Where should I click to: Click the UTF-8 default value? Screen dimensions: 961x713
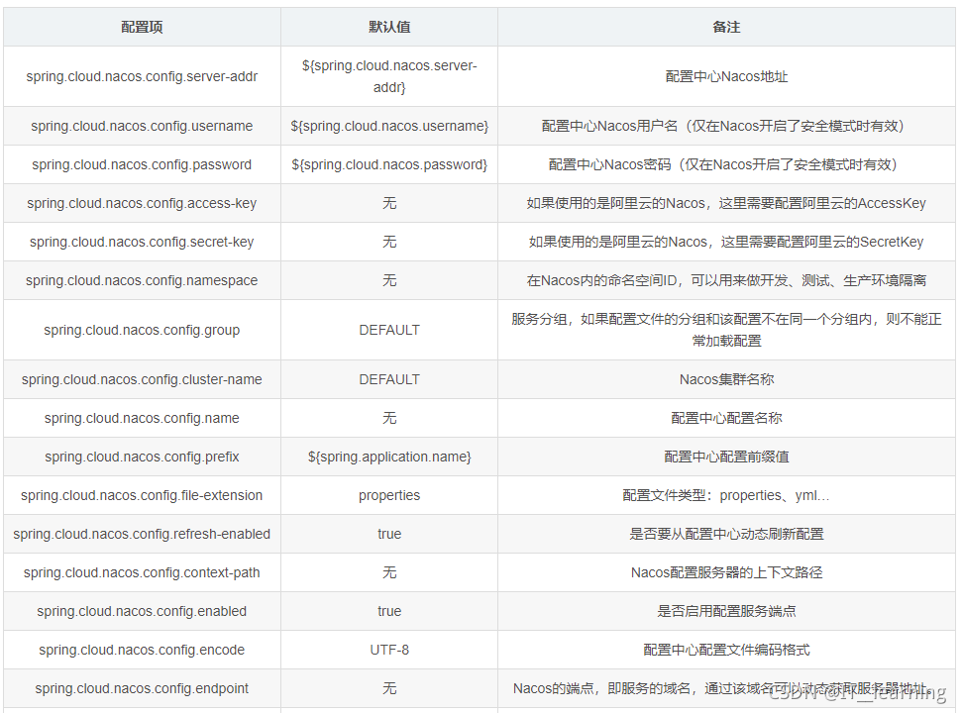[x=389, y=650]
